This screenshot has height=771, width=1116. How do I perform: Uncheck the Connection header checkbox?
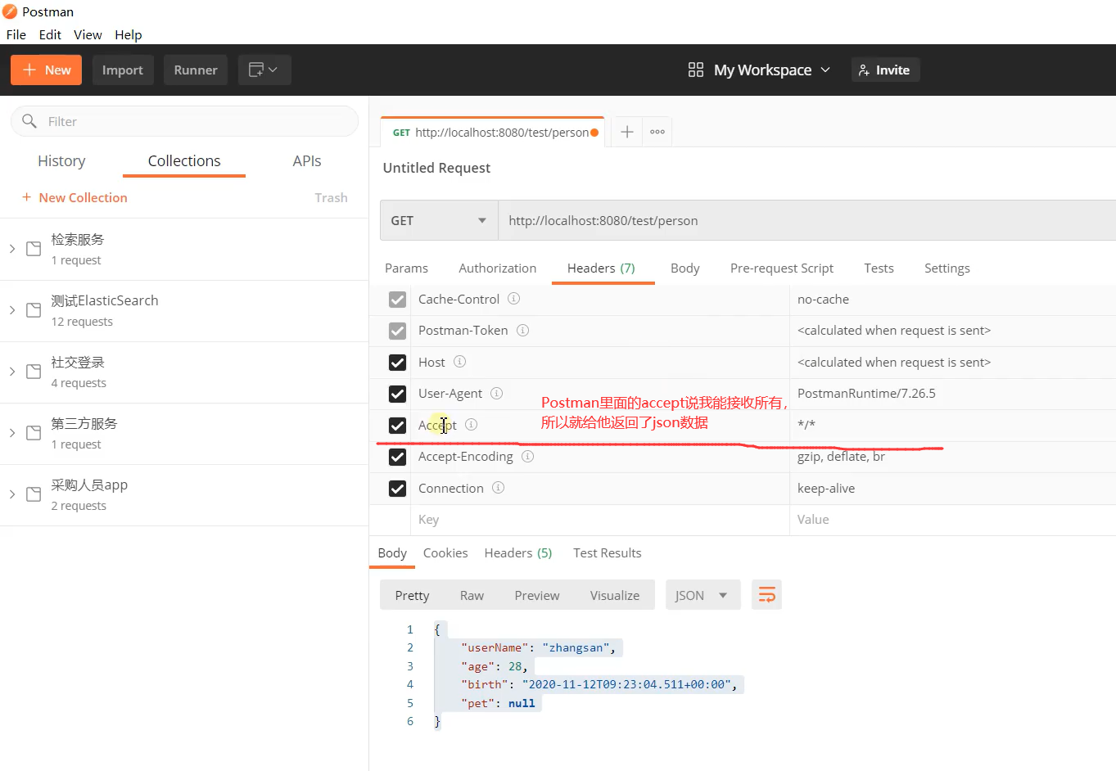point(397,489)
